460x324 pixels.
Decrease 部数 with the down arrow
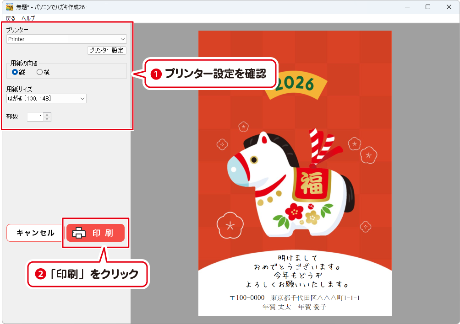pos(47,119)
